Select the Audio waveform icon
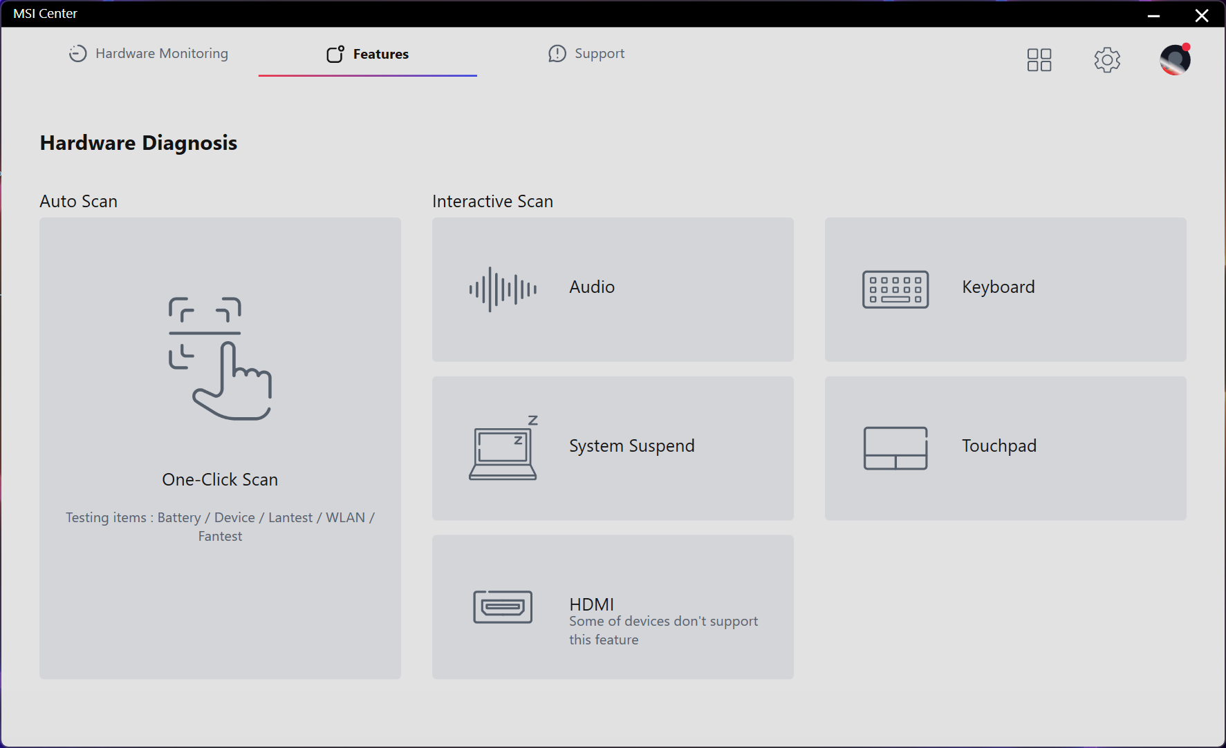This screenshot has width=1226, height=748. pyautogui.click(x=503, y=289)
